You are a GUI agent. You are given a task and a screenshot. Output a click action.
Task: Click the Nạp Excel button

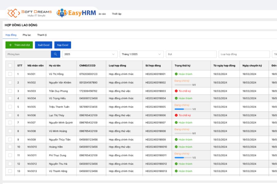pyautogui.click(x=63, y=45)
